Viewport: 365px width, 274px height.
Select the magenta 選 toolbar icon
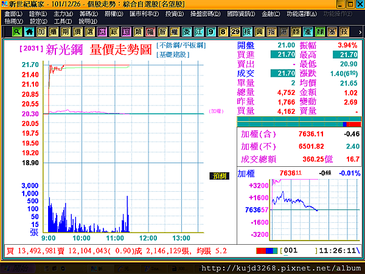tap(102, 32)
